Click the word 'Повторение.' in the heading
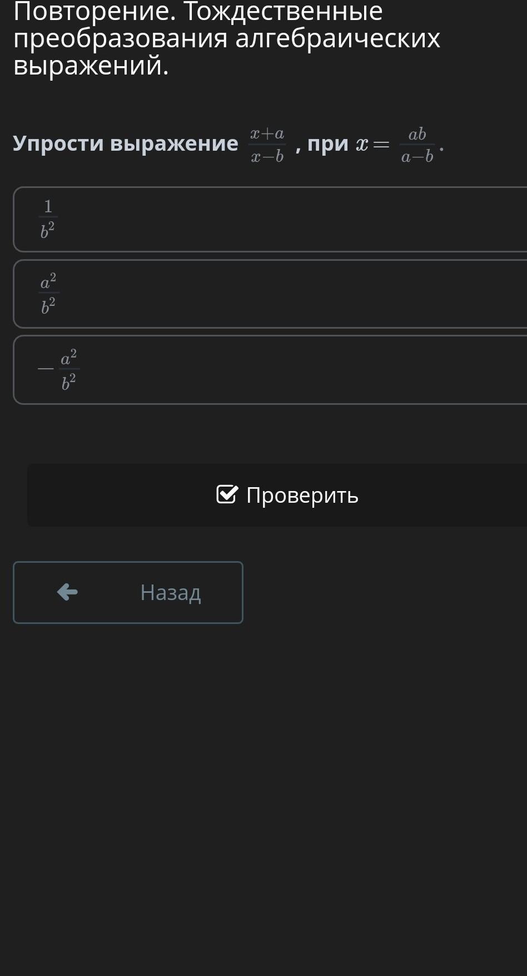Image resolution: width=527 pixels, height=976 pixels. click(x=95, y=12)
